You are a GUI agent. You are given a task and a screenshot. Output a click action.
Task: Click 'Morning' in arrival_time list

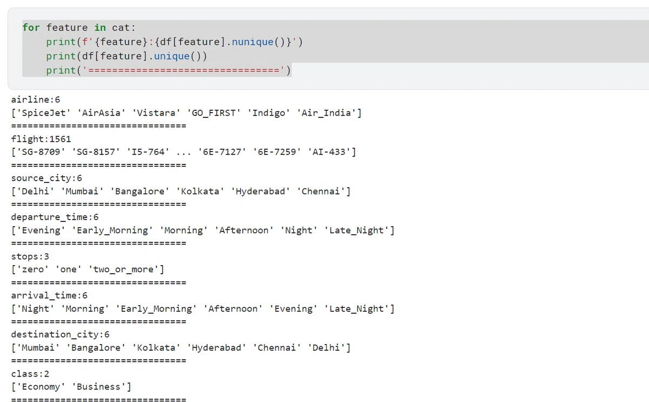point(85,309)
